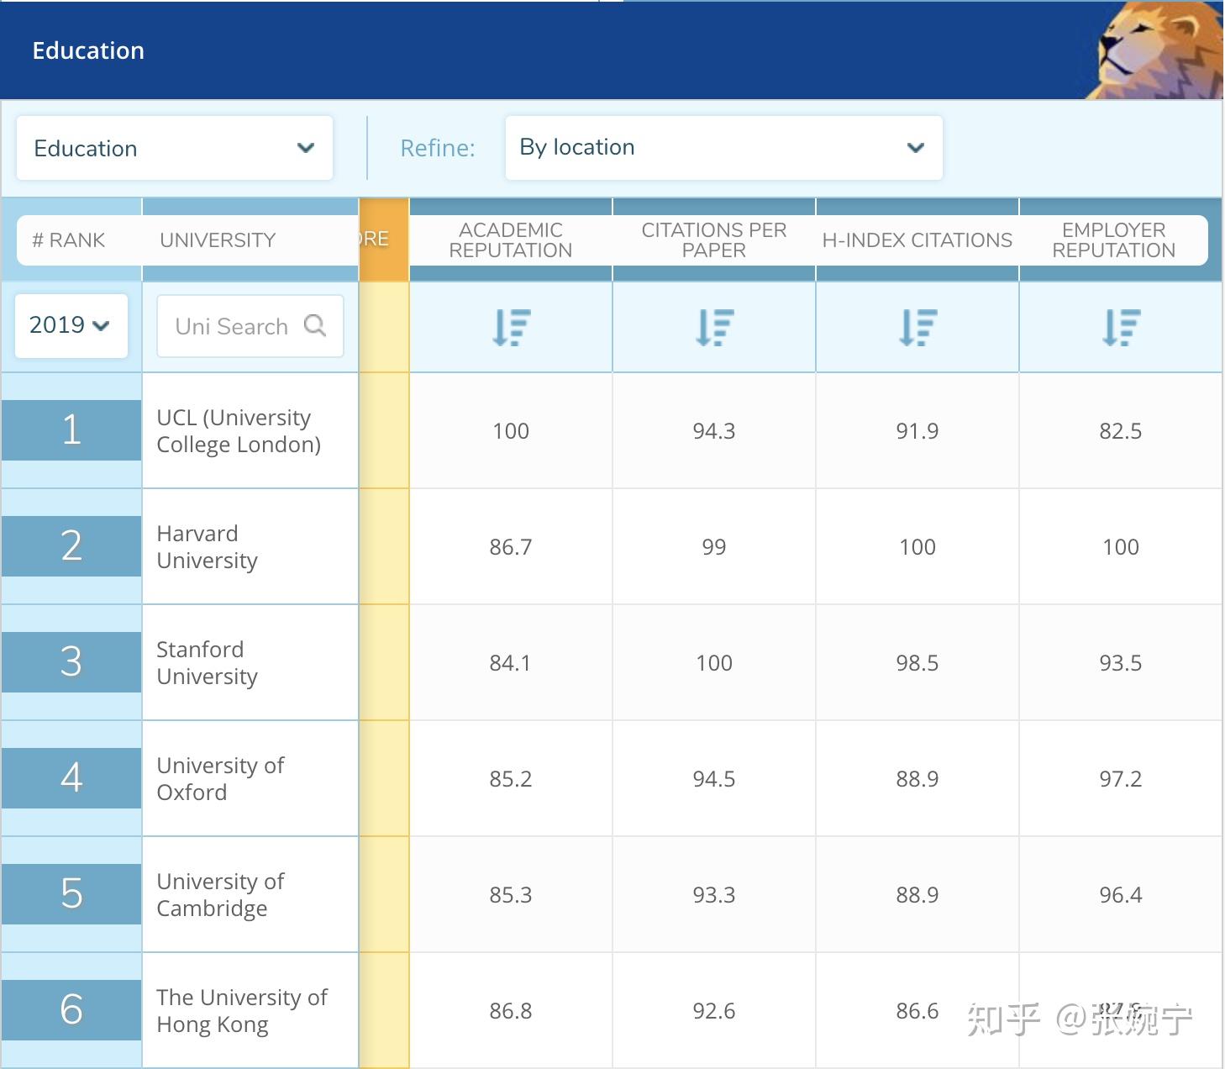Image resolution: width=1225 pixels, height=1069 pixels.
Task: Click the chevron on the By location selector
Action: pyautogui.click(x=915, y=148)
